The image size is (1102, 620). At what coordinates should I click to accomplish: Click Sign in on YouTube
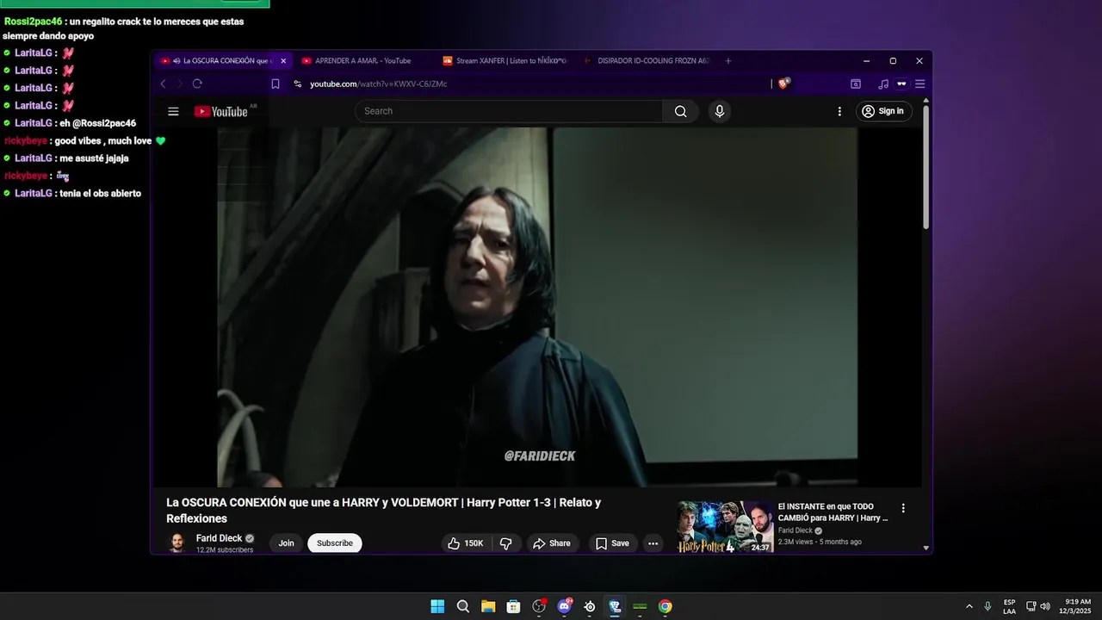click(884, 111)
